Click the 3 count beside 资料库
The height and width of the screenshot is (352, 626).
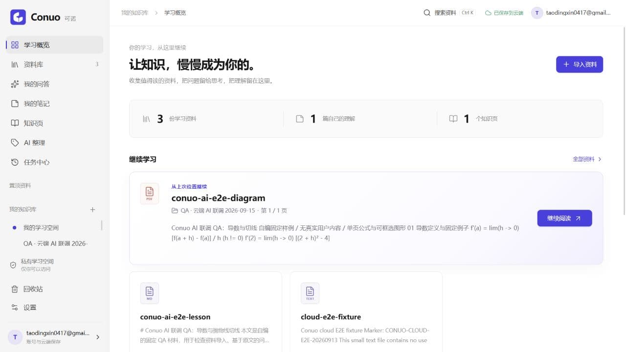click(x=97, y=65)
